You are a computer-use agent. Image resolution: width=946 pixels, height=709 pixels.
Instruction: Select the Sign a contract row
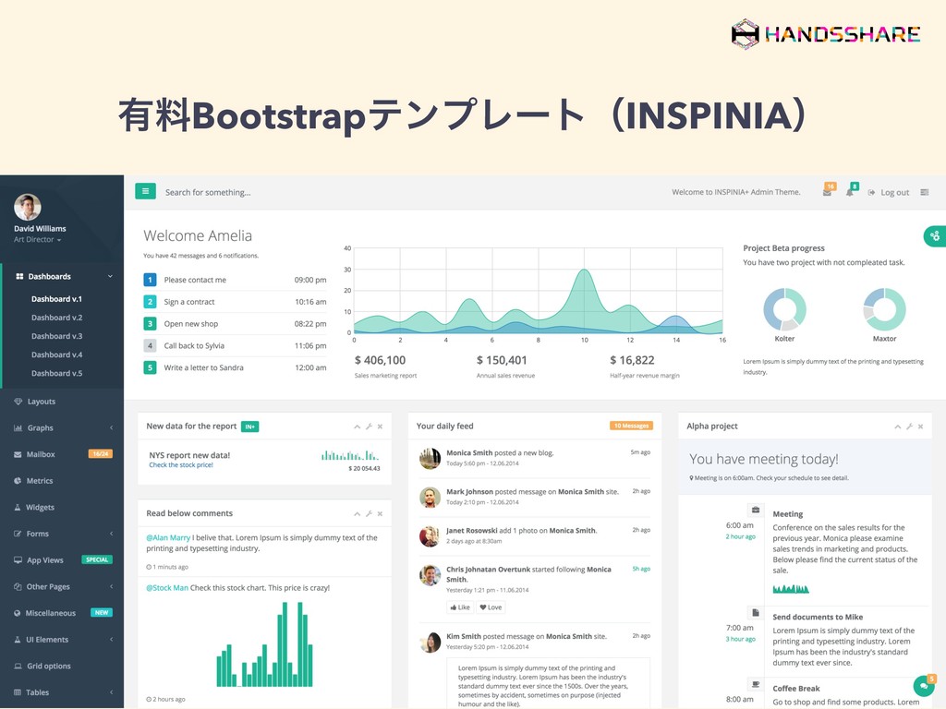(235, 302)
